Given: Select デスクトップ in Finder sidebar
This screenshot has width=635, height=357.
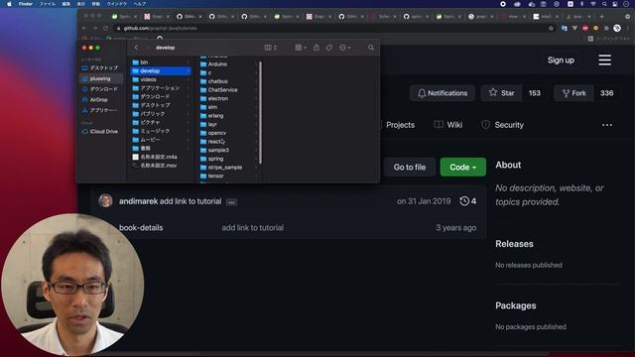Looking at the screenshot, I should 100,68.
